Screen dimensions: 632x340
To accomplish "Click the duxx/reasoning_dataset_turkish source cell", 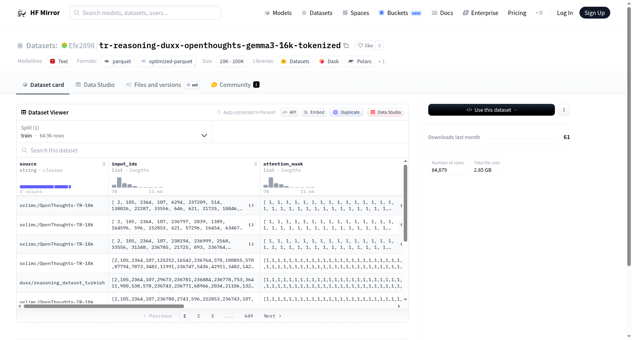I will click(62, 283).
